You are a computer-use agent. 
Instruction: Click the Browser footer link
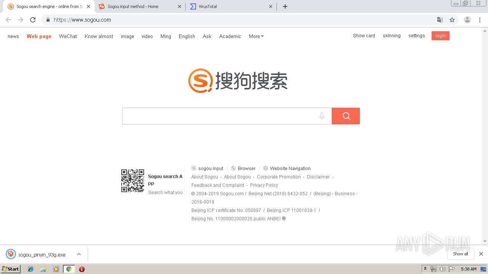243,168
